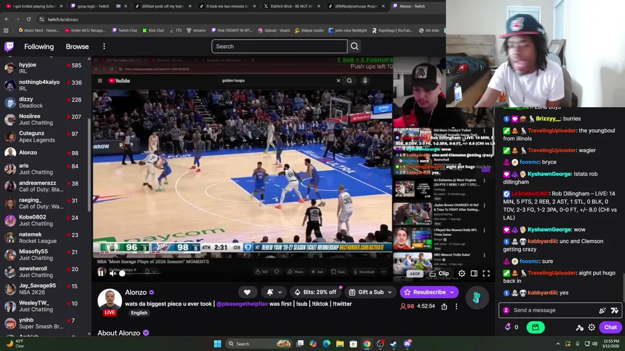The image size is (625, 351).
Task: Pause the stream player
Action: pos(101,273)
